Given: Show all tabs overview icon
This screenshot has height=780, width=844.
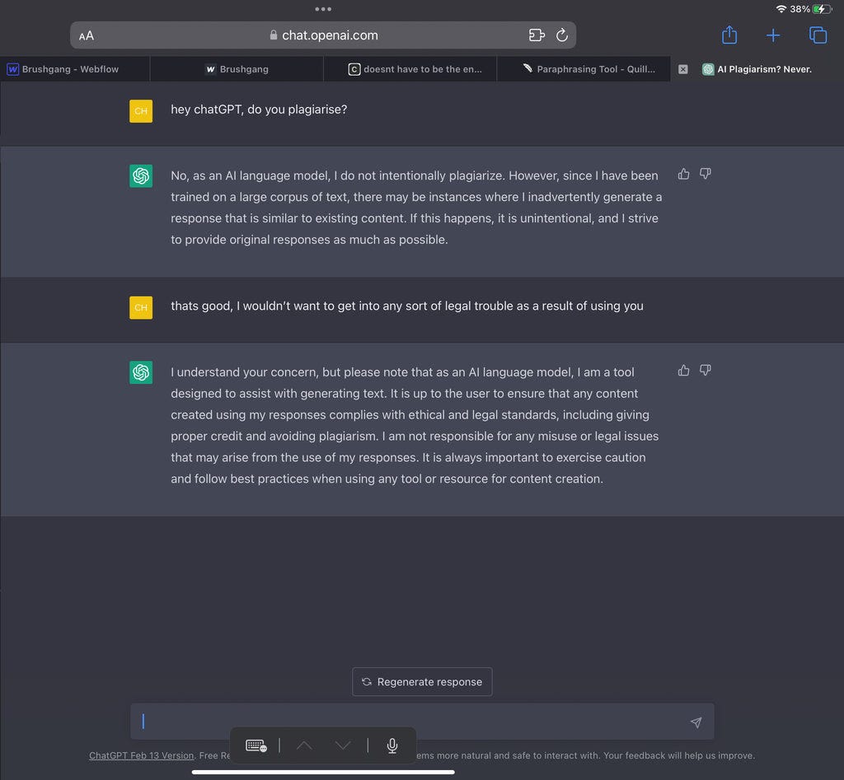Looking at the screenshot, I should pyautogui.click(x=818, y=35).
